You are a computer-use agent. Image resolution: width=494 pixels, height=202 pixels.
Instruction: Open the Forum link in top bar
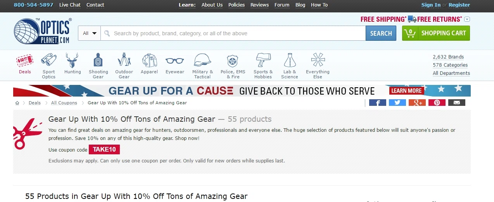(282, 5)
